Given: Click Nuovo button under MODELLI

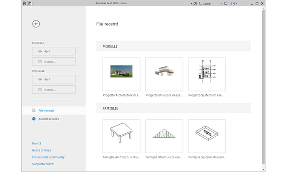Looking at the screenshot, I should pyautogui.click(x=54, y=61).
